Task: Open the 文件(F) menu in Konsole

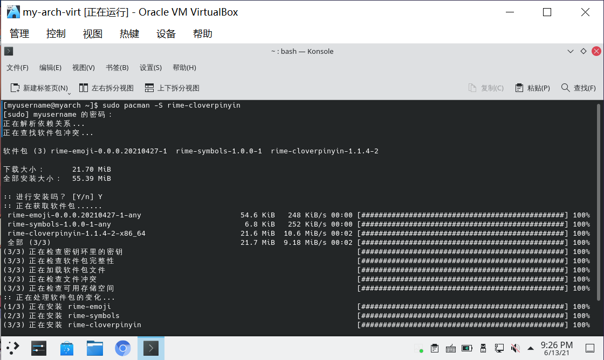Action: [17, 67]
